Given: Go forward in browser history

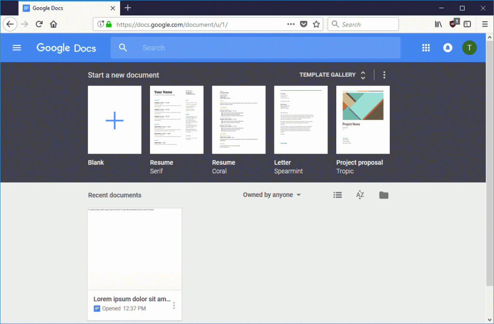Looking at the screenshot, I should pos(25,24).
